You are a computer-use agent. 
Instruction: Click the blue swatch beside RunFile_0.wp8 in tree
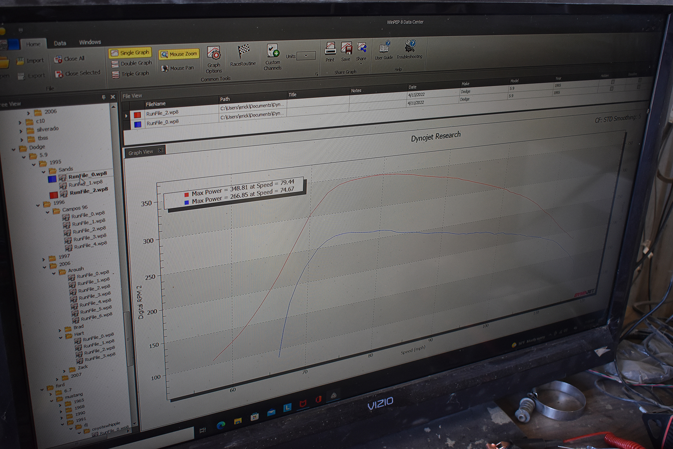(52, 179)
